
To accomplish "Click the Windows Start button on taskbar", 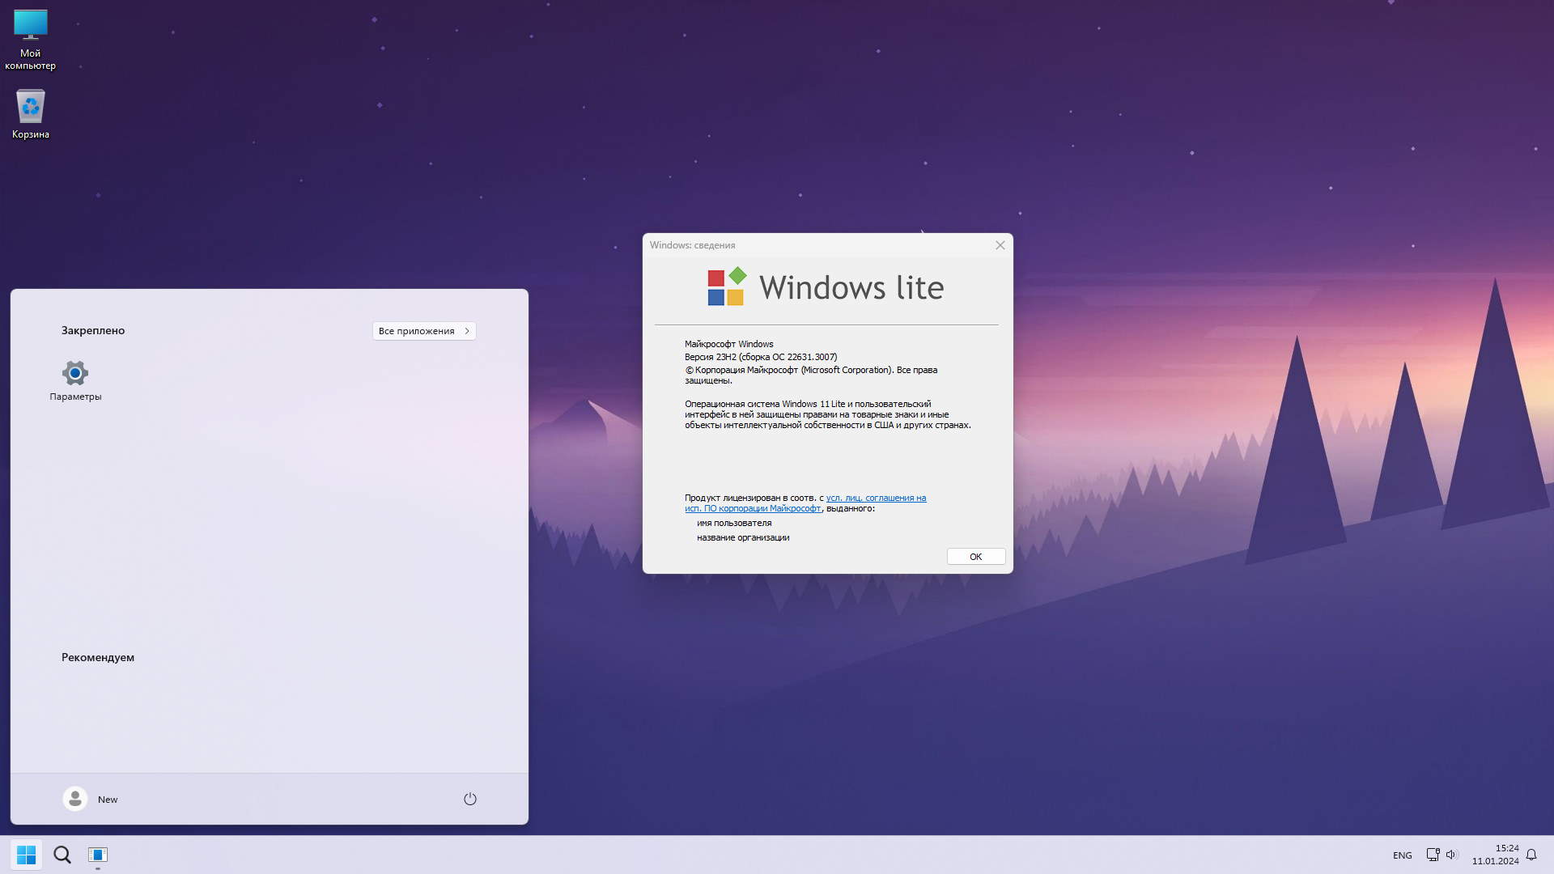I will (26, 855).
